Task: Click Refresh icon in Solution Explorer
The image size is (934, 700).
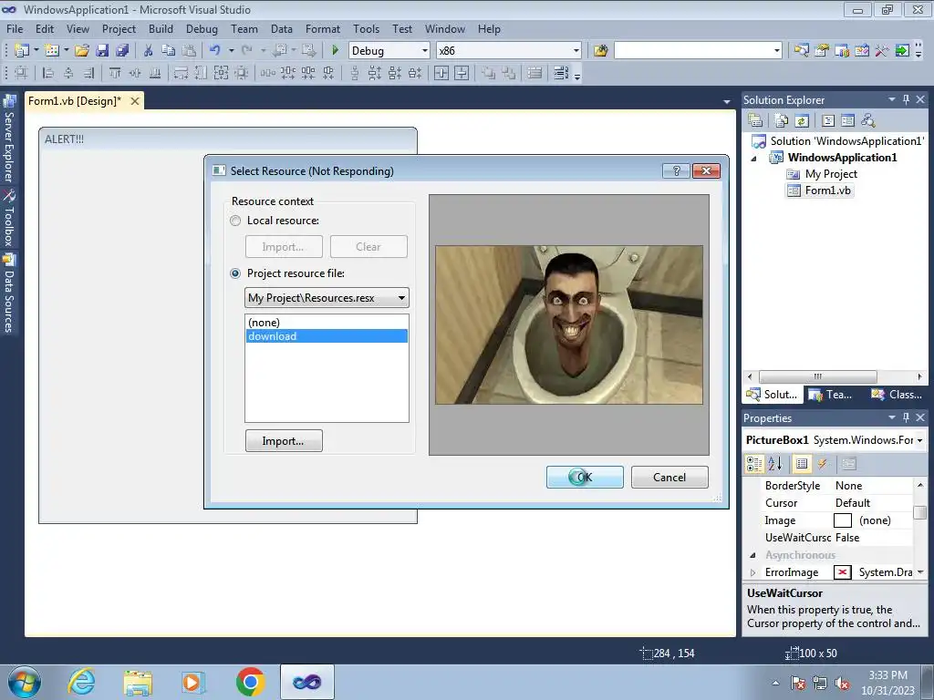Action: point(802,121)
